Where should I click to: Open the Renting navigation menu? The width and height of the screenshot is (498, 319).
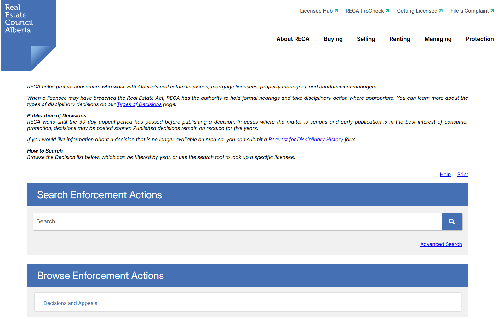[399, 39]
